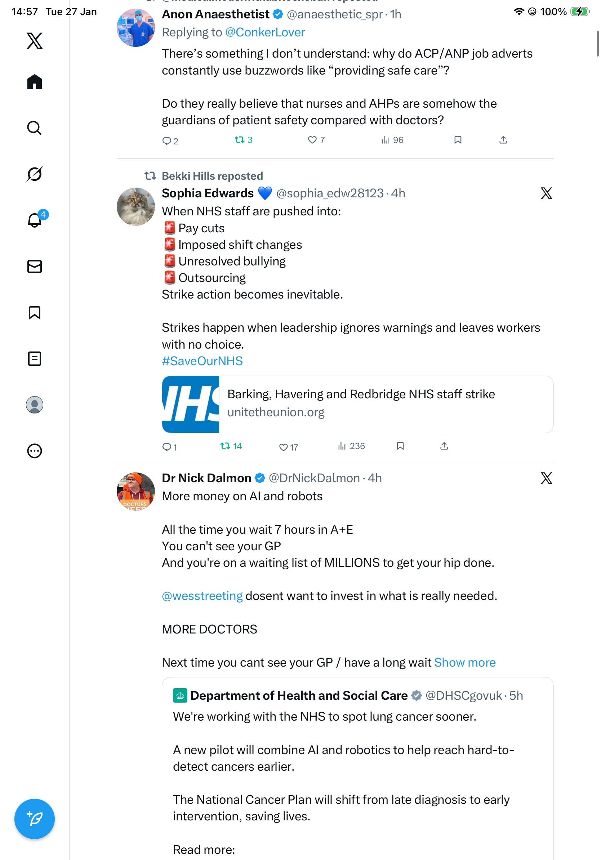The width and height of the screenshot is (601, 860).
Task: Tap the compose new post button
Action: [x=35, y=819]
